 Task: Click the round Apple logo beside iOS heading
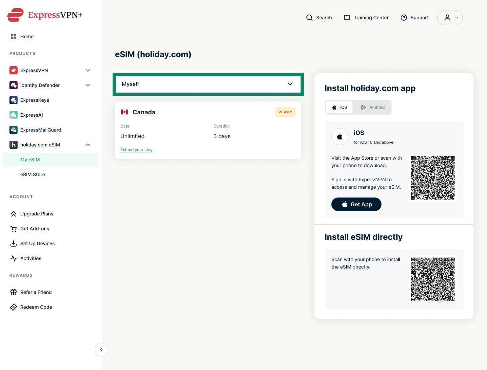(x=340, y=137)
